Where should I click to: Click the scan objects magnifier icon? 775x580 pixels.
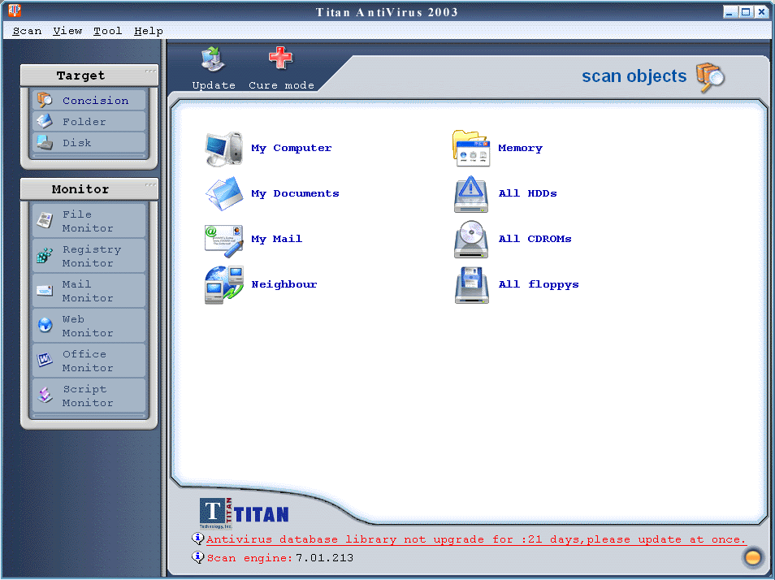[x=710, y=77]
